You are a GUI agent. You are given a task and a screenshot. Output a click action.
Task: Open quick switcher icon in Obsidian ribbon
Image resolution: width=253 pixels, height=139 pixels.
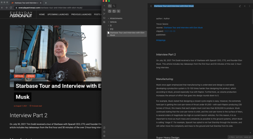[x=104, y=10]
